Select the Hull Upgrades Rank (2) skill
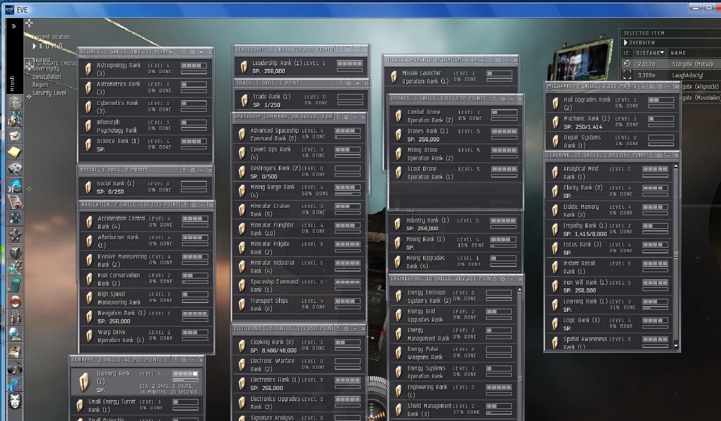 [612, 103]
